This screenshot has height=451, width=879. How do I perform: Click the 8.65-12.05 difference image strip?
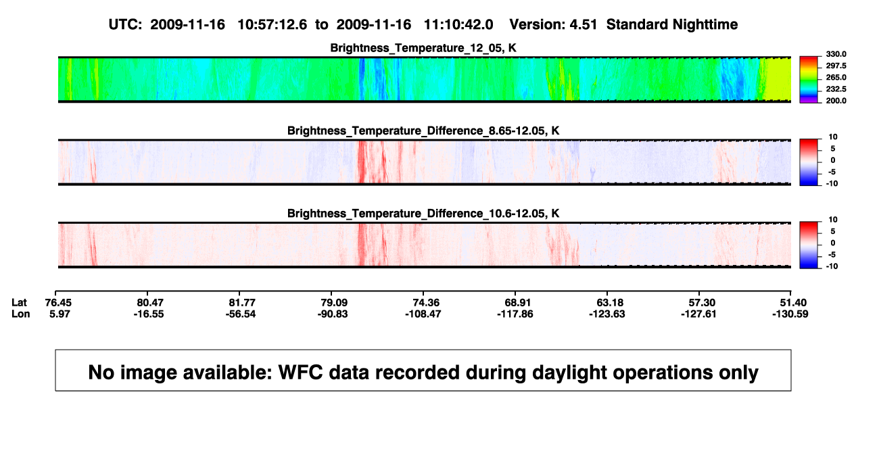pyautogui.click(x=425, y=162)
